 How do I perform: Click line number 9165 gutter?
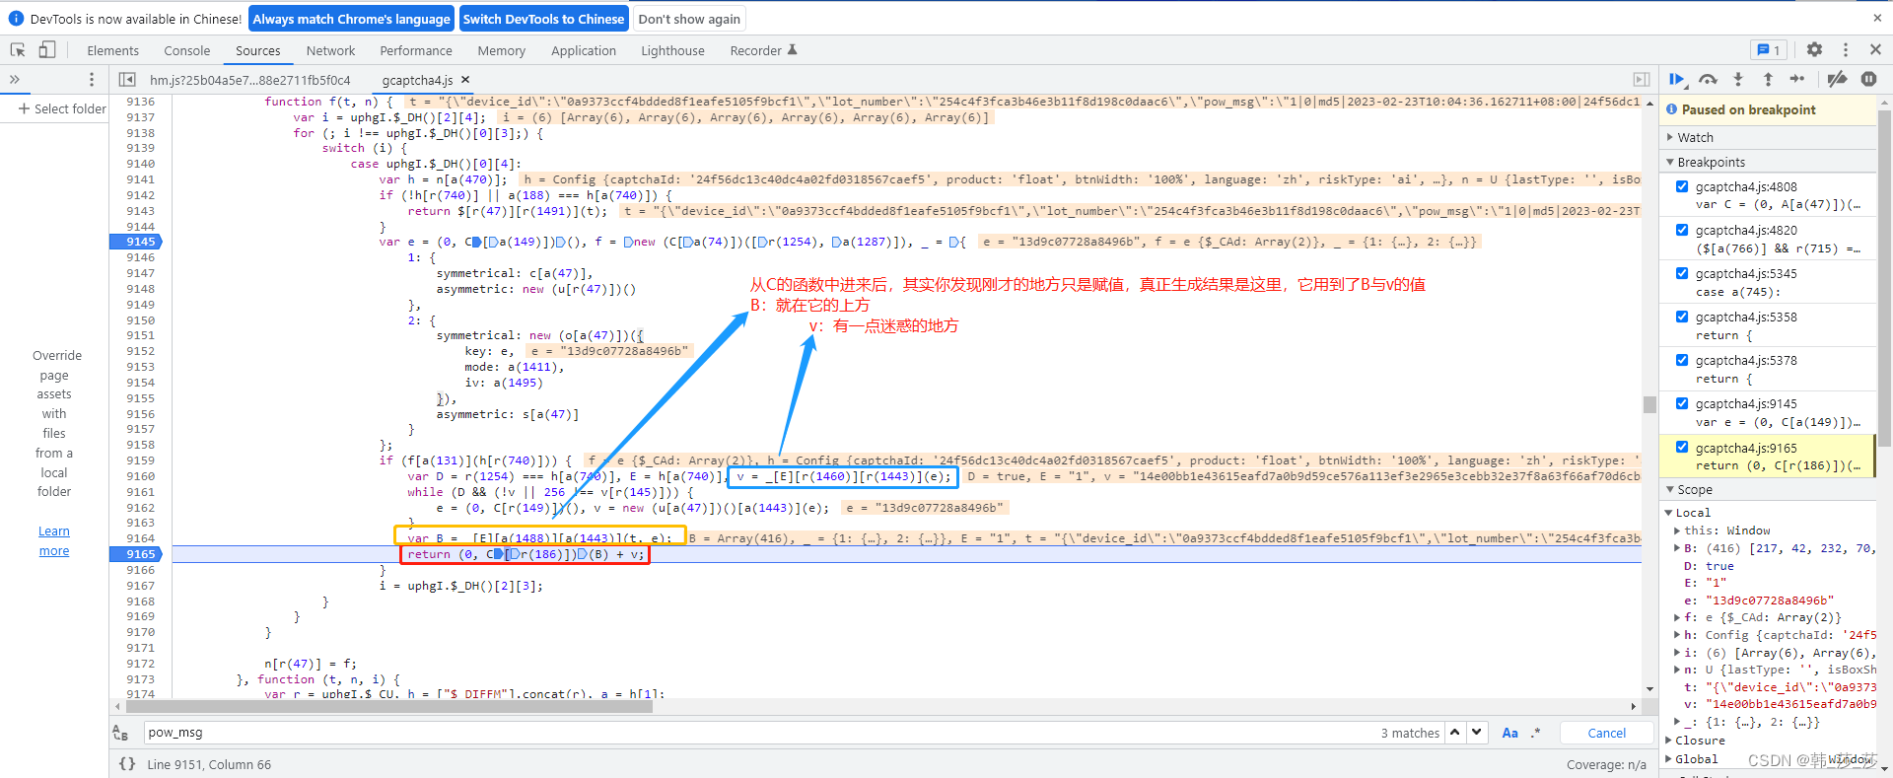coord(141,554)
